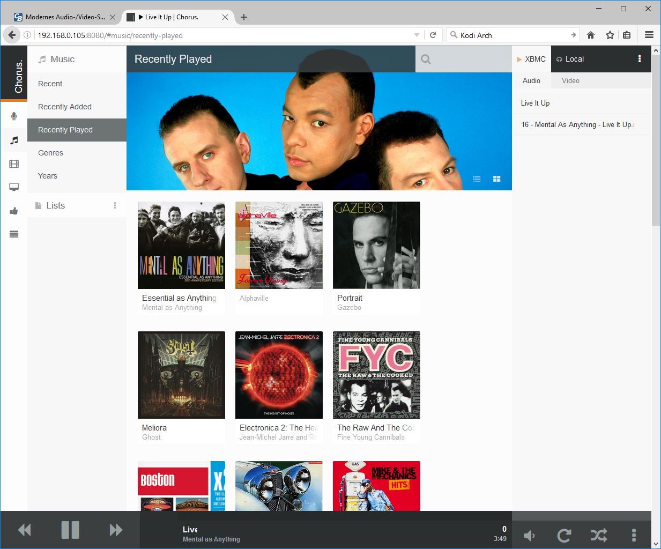661x549 pixels.
Task: Open playlist three-dot menu beside Local
Action: click(640, 59)
